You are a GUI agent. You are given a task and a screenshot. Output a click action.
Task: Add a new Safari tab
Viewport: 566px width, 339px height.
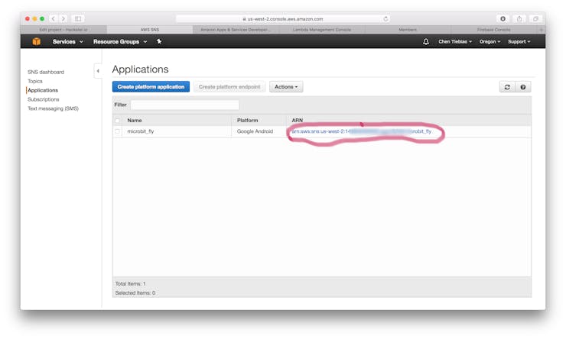(541, 30)
